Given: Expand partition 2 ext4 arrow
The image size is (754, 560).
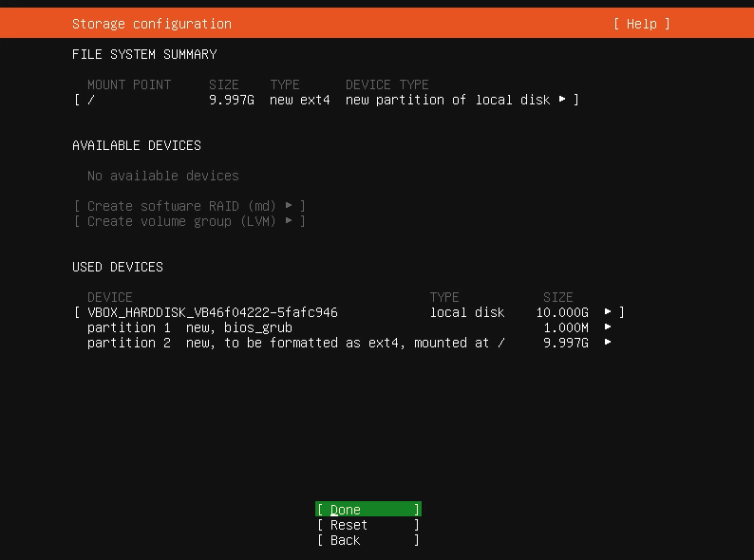Looking at the screenshot, I should 608,343.
